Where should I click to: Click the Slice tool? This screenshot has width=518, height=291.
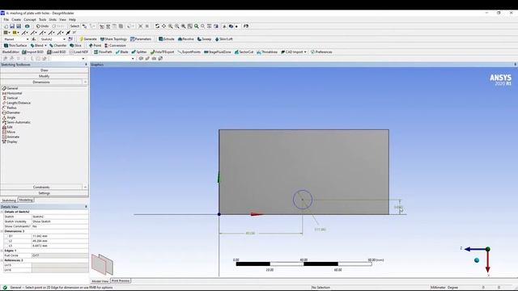pos(75,45)
